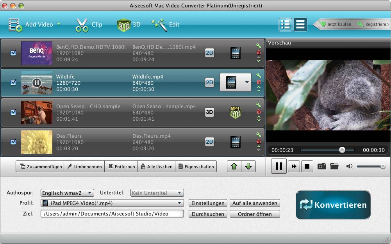Delete Wildlife video with trash icon
This screenshot has height=244, width=391.
[259, 82]
